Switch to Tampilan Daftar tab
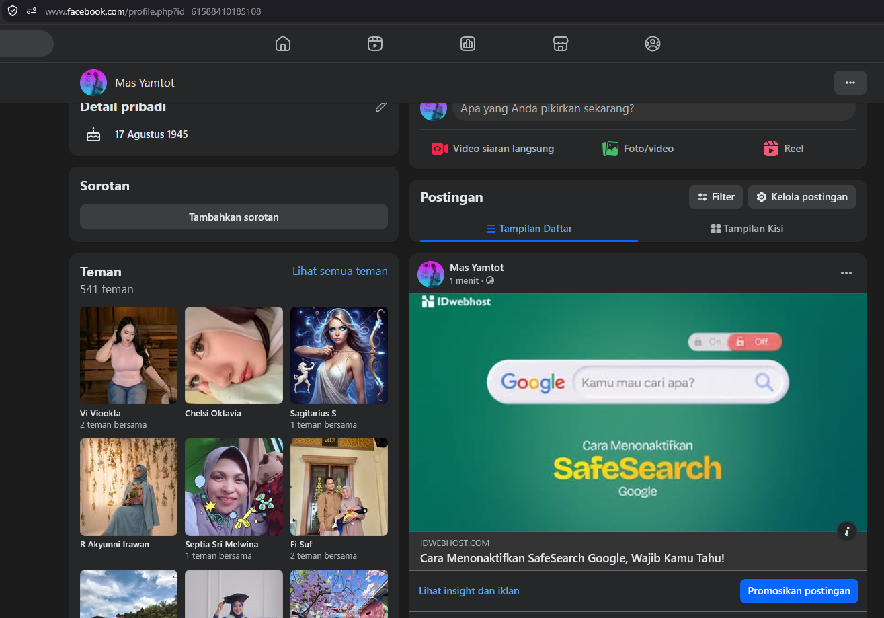The width and height of the screenshot is (884, 618). click(529, 229)
